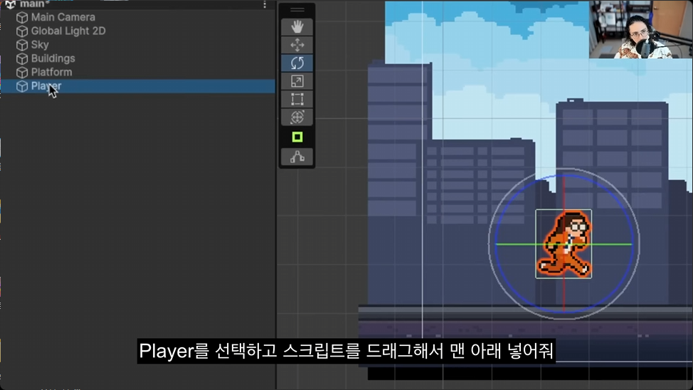Click the main scene name row
Viewport: 693px width, 390px height.
pyautogui.click(x=137, y=4)
